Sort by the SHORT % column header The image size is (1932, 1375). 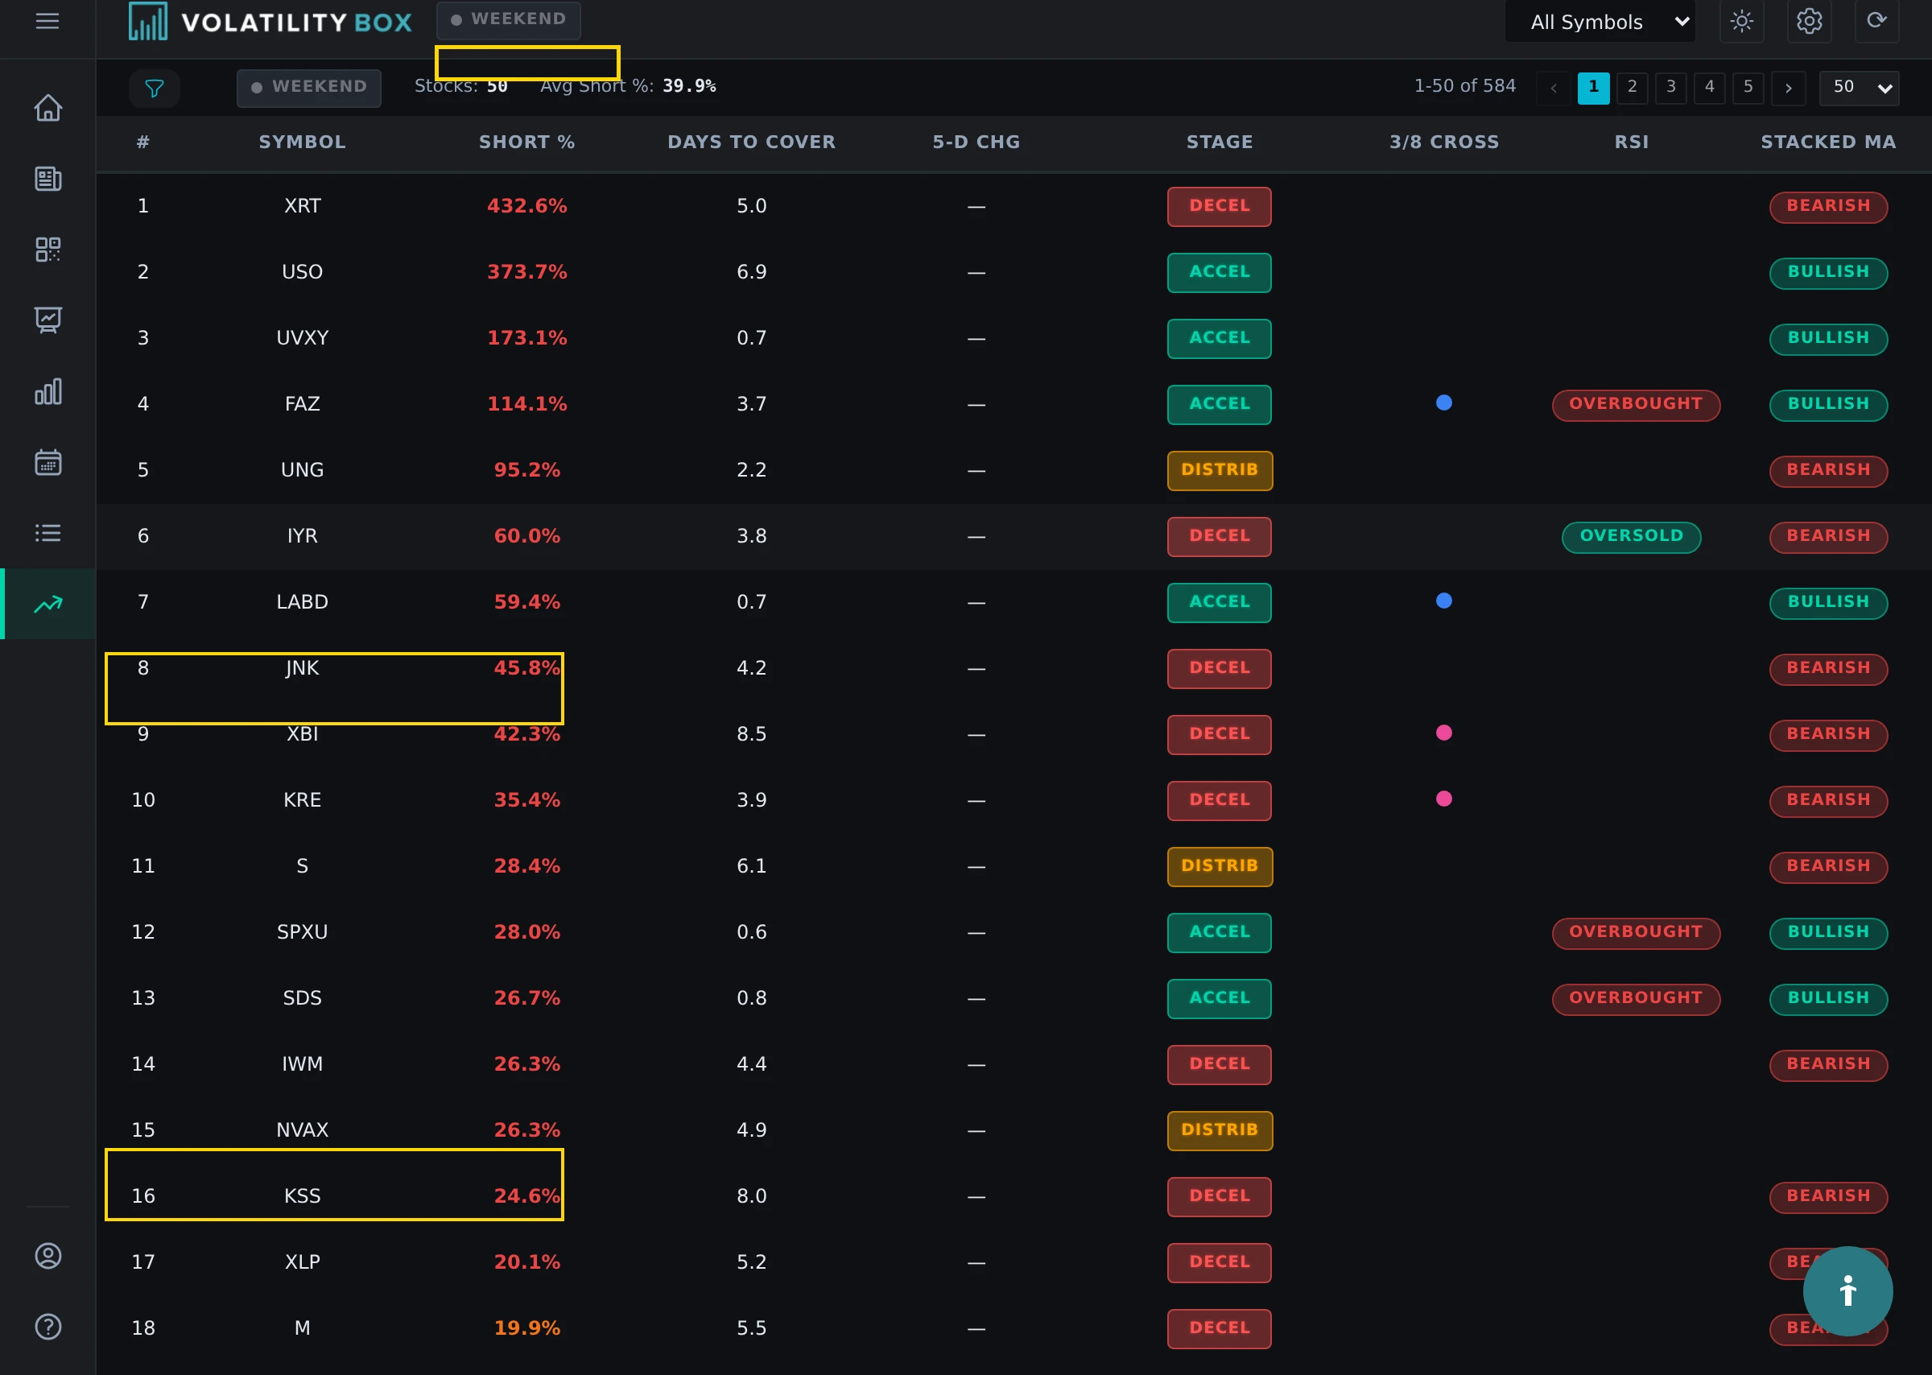pyautogui.click(x=527, y=142)
